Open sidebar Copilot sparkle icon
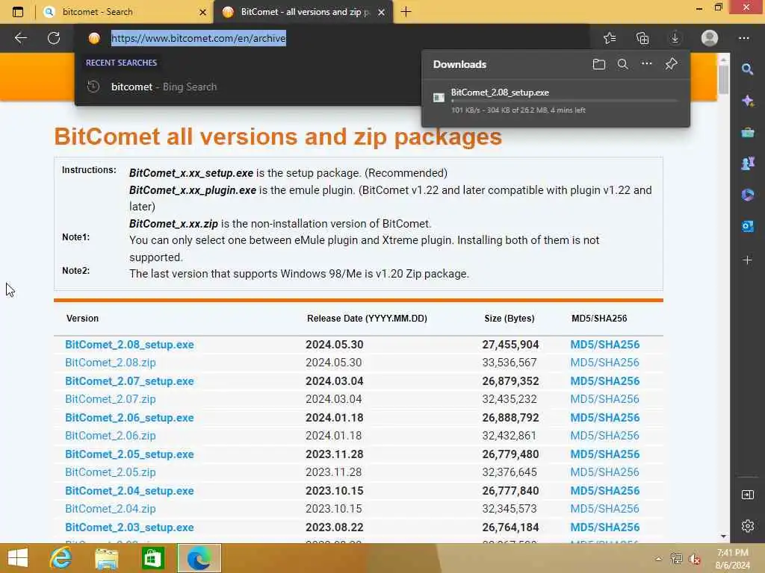This screenshot has height=573, width=765. coord(747,101)
